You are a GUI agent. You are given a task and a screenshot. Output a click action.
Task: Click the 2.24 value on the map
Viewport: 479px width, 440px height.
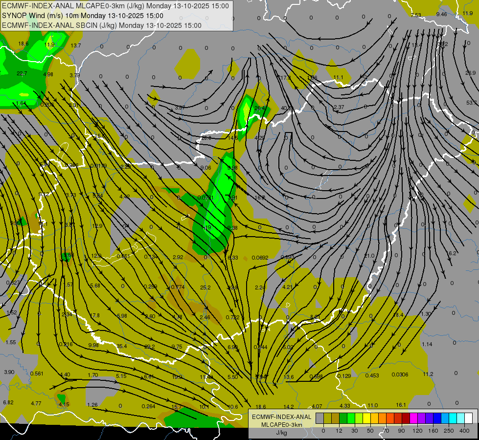[x=260, y=287]
